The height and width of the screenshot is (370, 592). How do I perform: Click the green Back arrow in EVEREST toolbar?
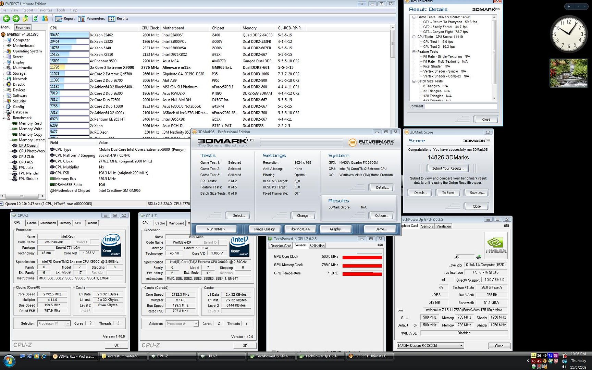coord(6,18)
